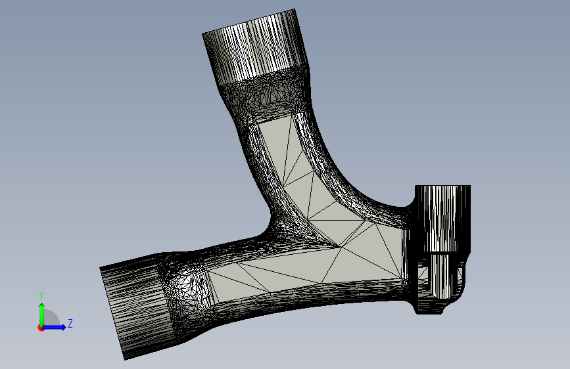Click the "Z" axis label
The image size is (570, 369).
[x=70, y=323]
